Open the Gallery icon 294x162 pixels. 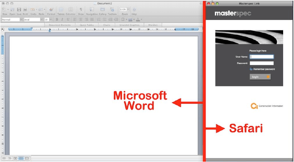pos(102,9)
